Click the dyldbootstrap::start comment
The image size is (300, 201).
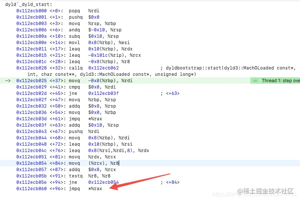click(162, 71)
